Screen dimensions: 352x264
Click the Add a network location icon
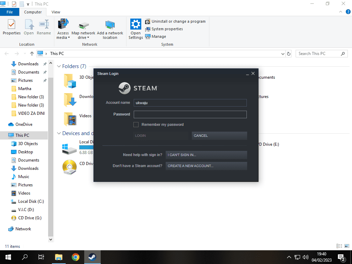[x=110, y=25]
